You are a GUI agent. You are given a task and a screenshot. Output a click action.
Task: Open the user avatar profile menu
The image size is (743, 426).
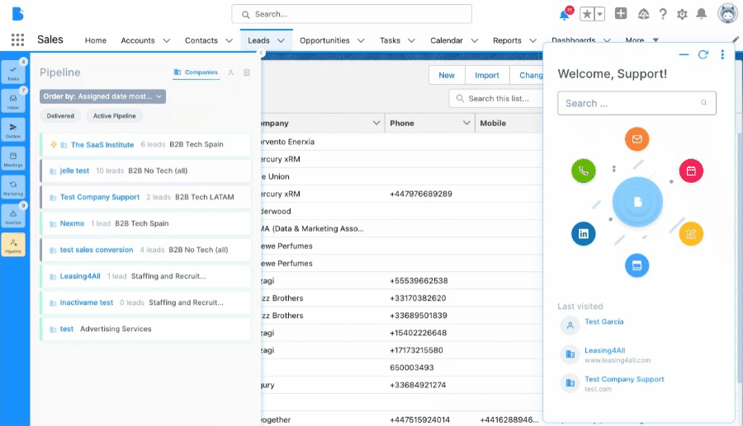[728, 13]
